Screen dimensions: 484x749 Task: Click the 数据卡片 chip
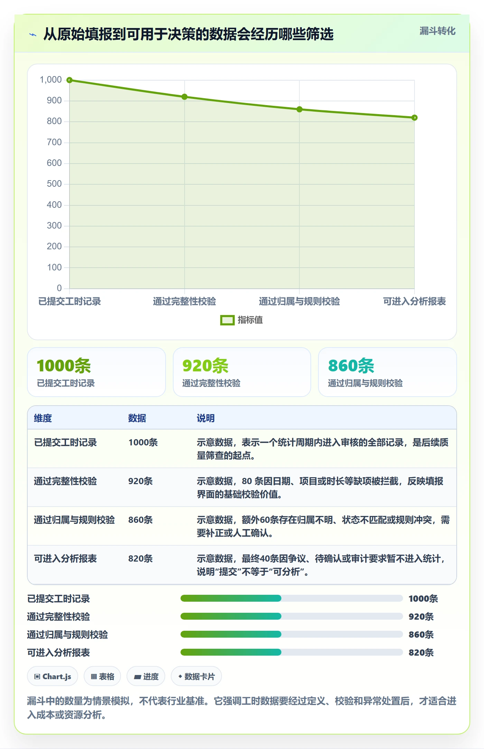click(x=196, y=676)
